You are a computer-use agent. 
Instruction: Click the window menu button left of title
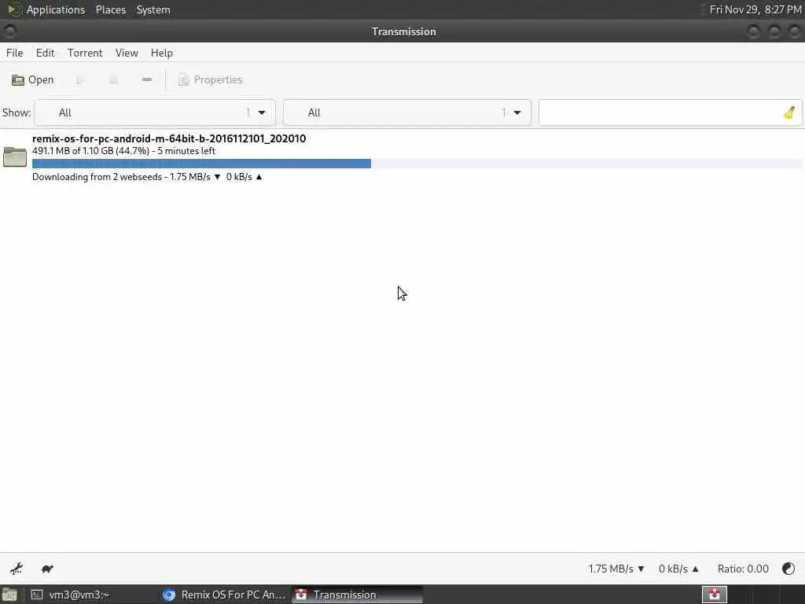tap(9, 31)
